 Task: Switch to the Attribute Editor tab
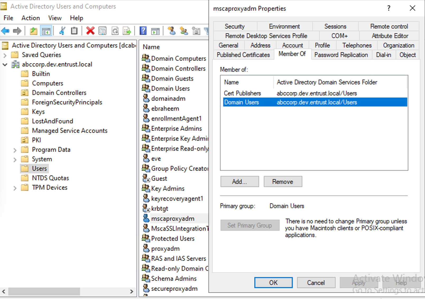pos(390,36)
